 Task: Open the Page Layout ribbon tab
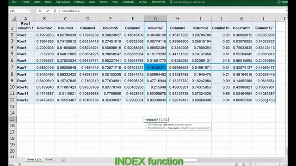click(x=63, y=2)
